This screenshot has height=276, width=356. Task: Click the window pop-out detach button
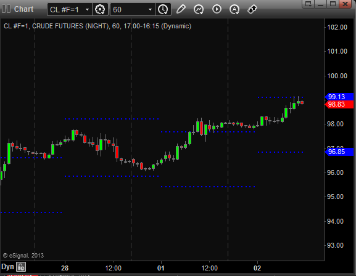pos(308,4)
